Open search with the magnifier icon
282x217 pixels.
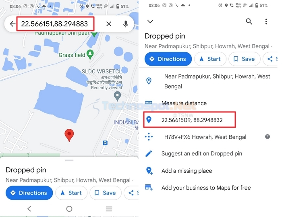click(249, 21)
